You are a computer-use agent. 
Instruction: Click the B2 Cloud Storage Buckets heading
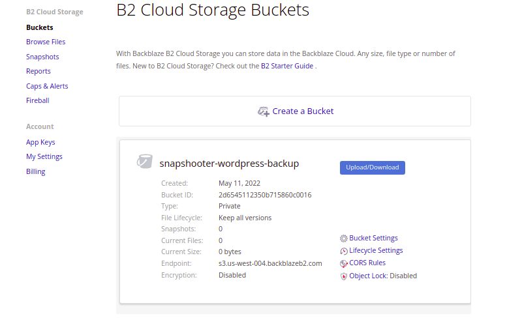213,10
